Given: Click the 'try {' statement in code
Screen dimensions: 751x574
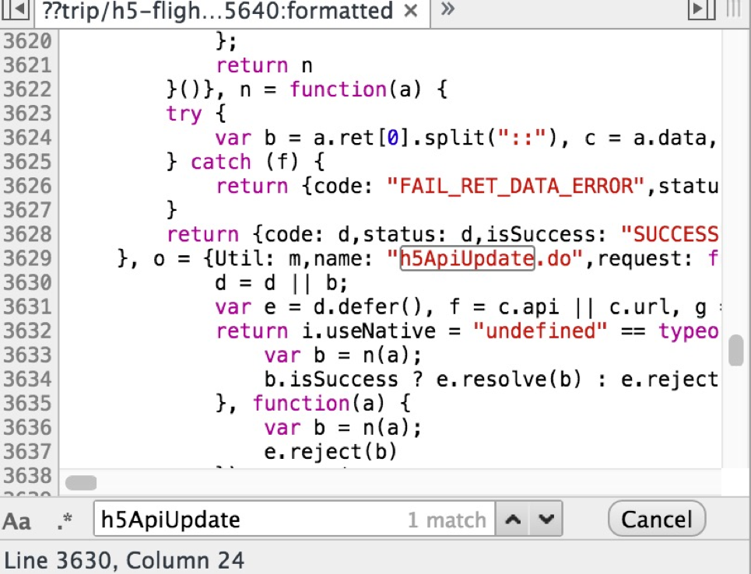Looking at the screenshot, I should click(x=196, y=114).
